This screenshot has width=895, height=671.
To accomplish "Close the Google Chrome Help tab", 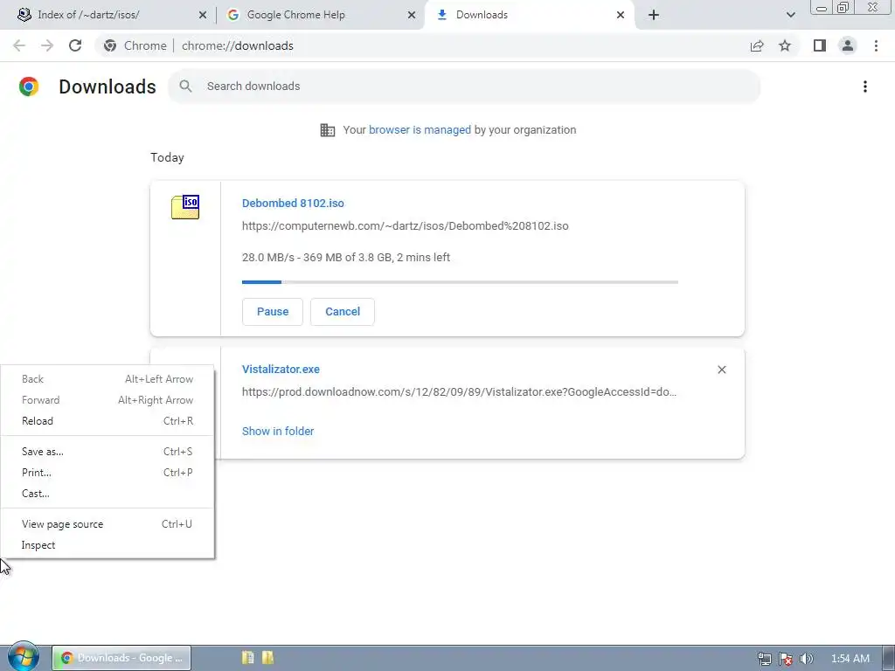I will (412, 16).
